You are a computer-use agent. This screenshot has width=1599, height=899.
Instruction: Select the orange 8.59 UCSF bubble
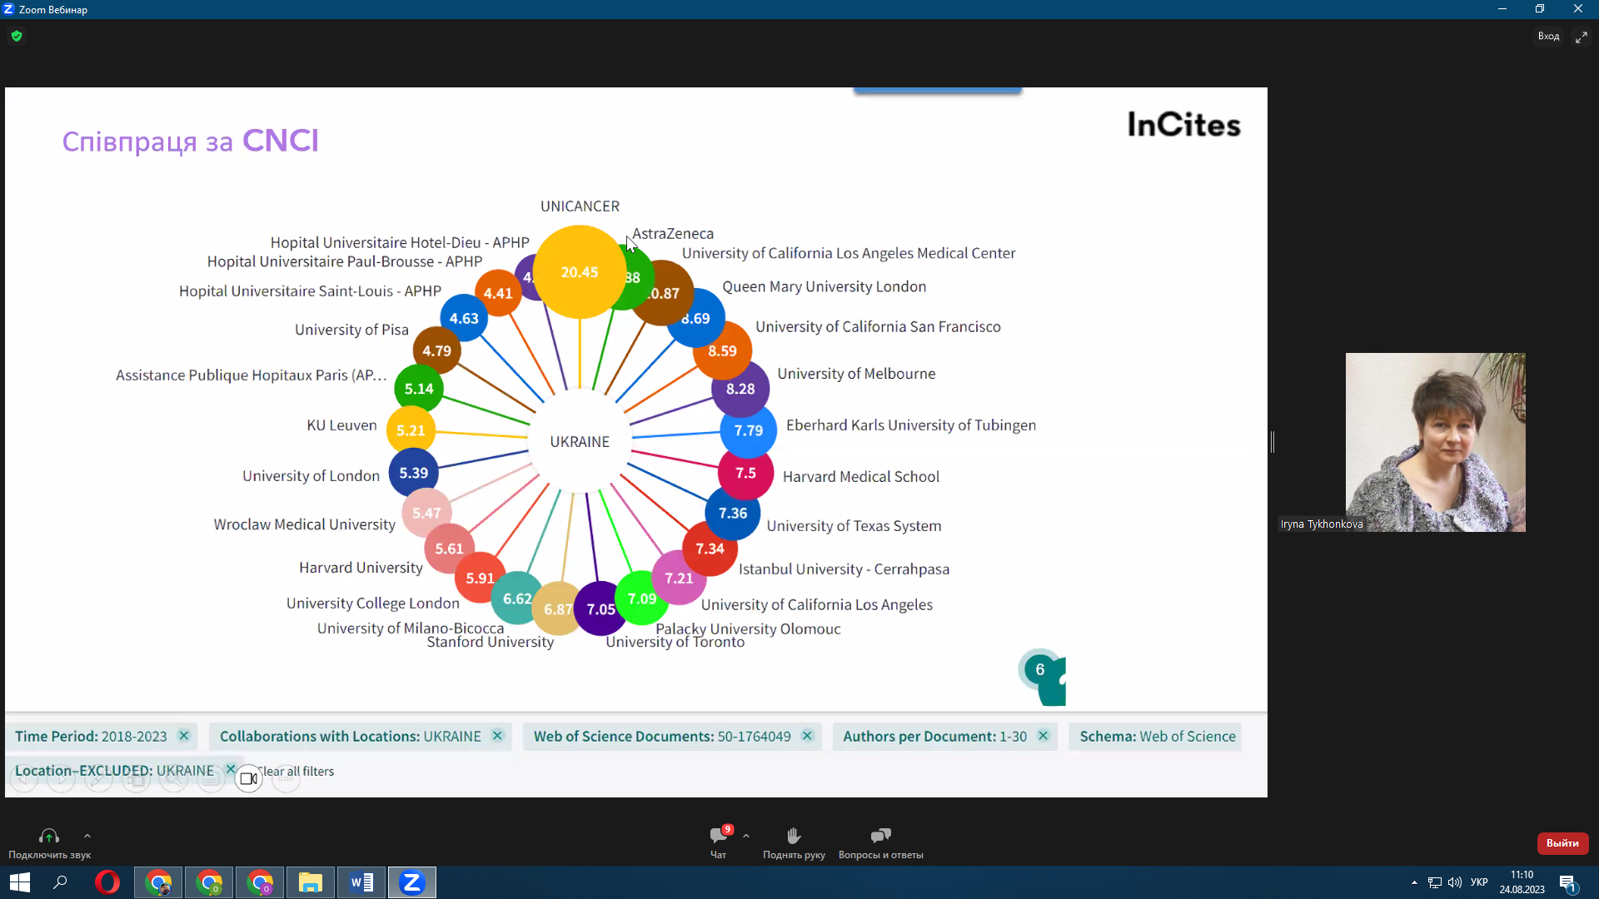click(722, 350)
